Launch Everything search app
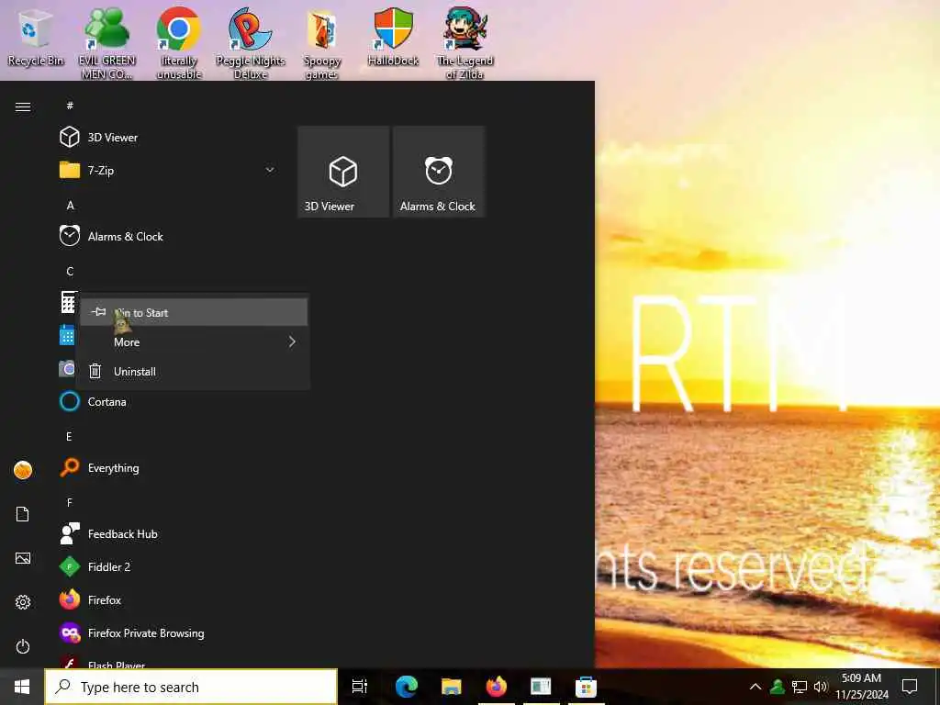 168,467
